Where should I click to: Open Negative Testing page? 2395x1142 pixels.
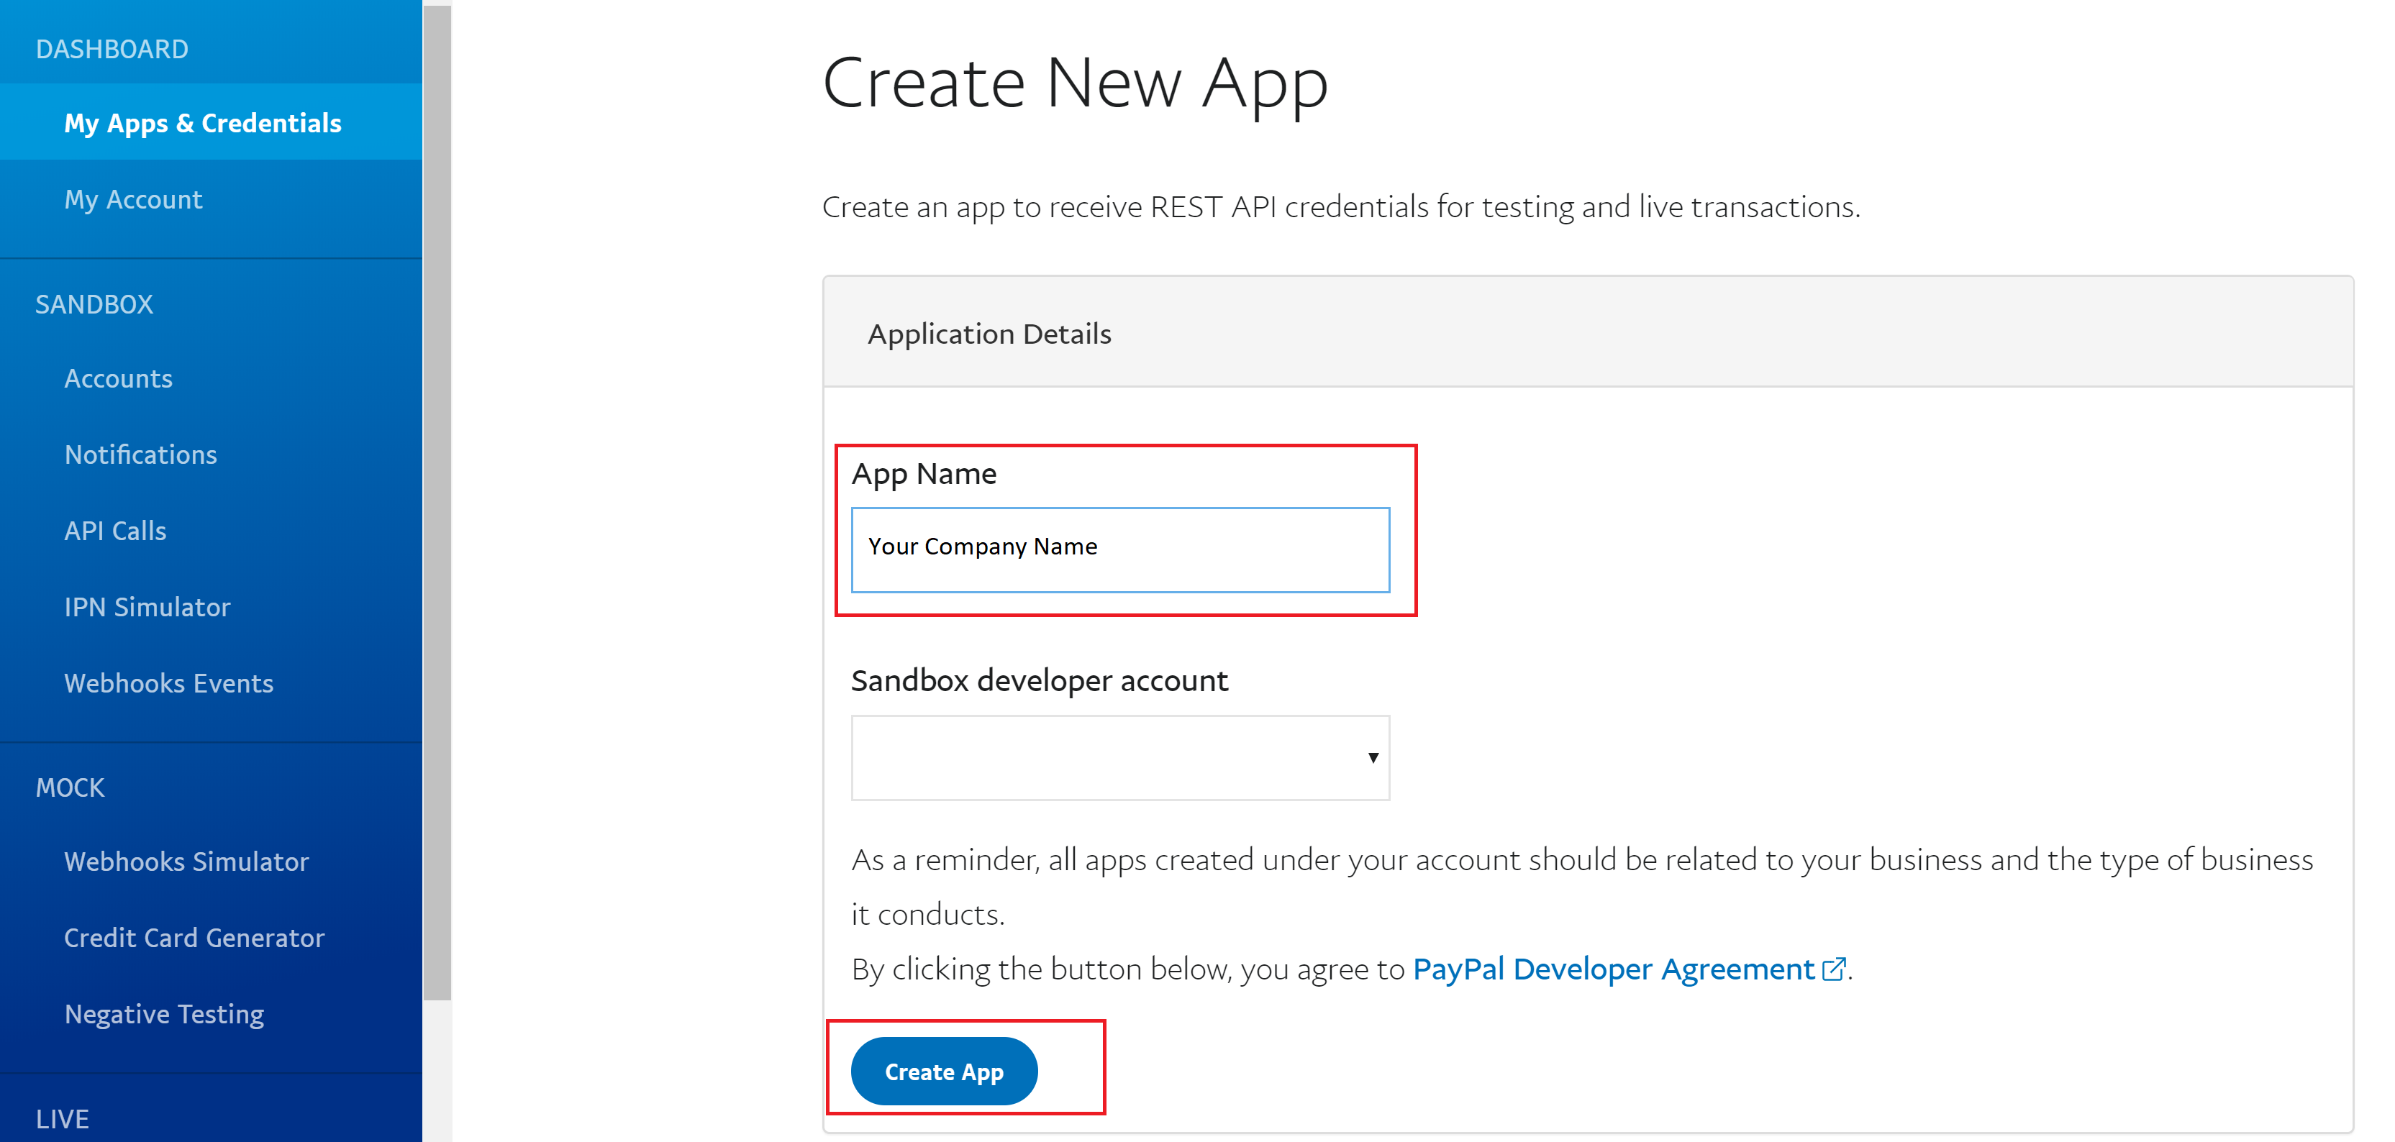point(163,1014)
